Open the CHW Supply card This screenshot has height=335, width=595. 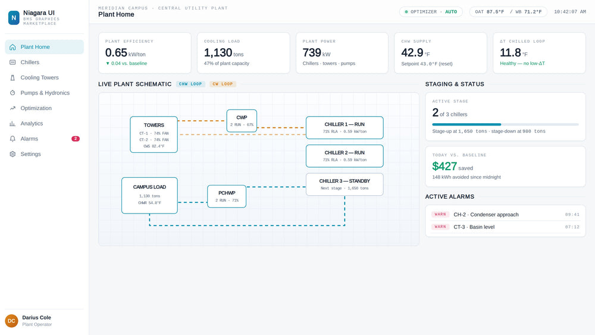pyautogui.click(x=440, y=53)
